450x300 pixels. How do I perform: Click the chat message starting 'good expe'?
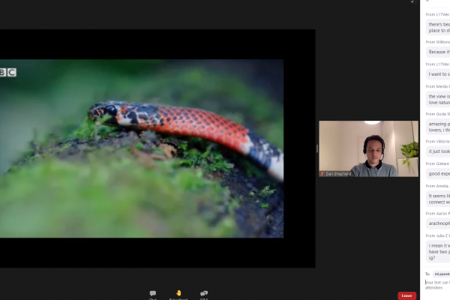[438, 173]
